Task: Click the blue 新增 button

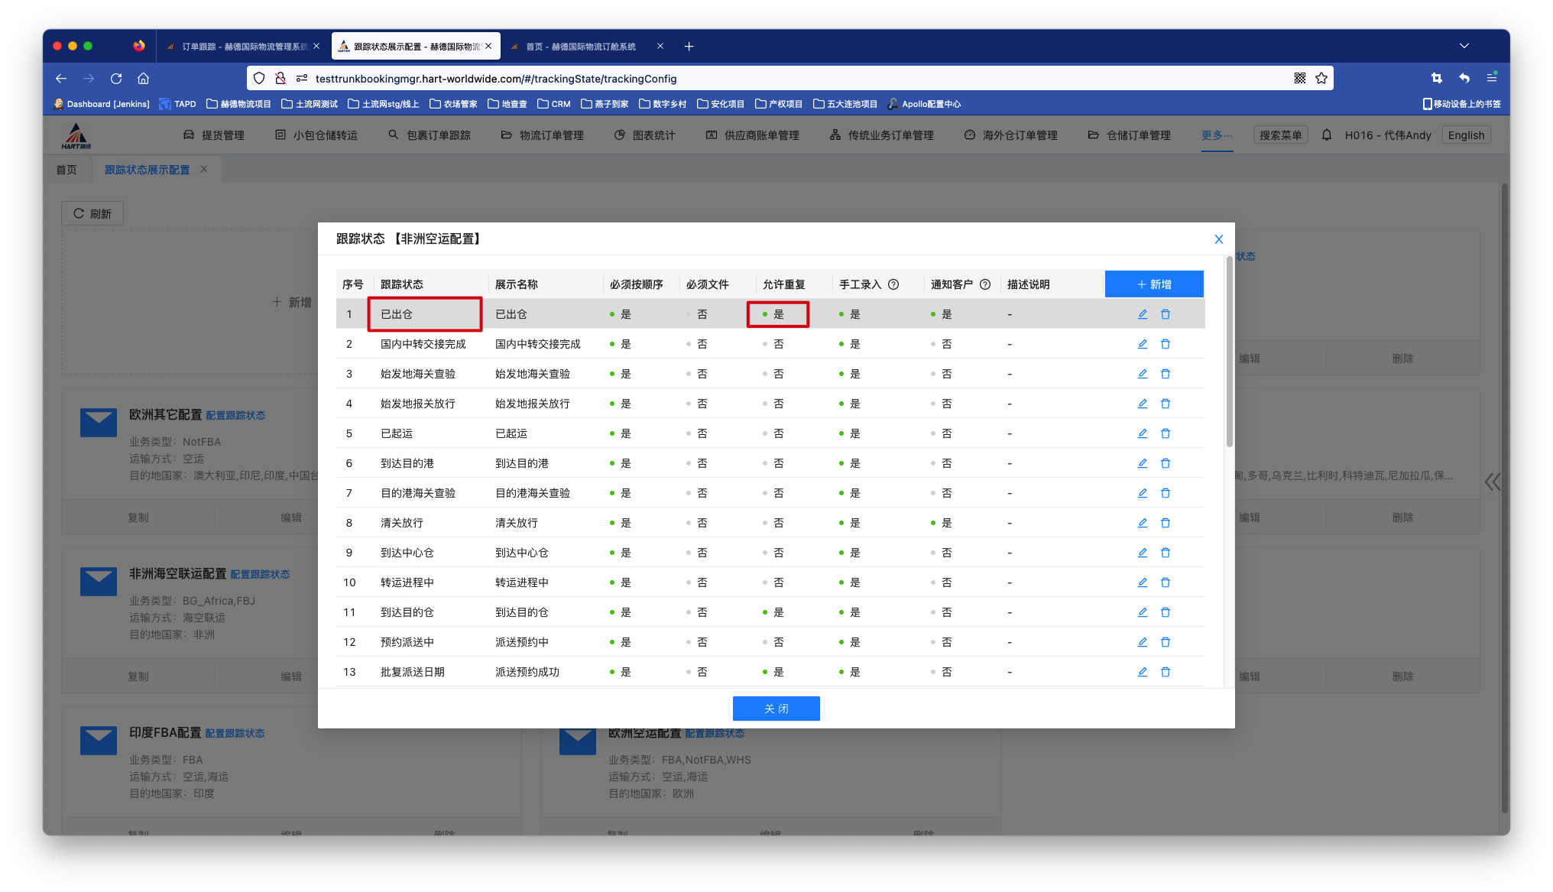Action: coord(1153,284)
